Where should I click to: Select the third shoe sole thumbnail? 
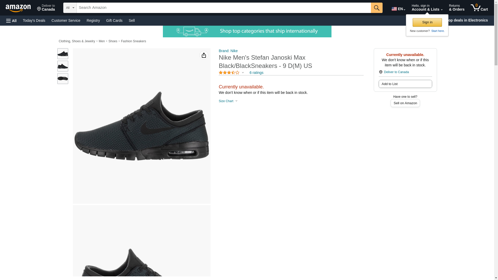[63, 79]
